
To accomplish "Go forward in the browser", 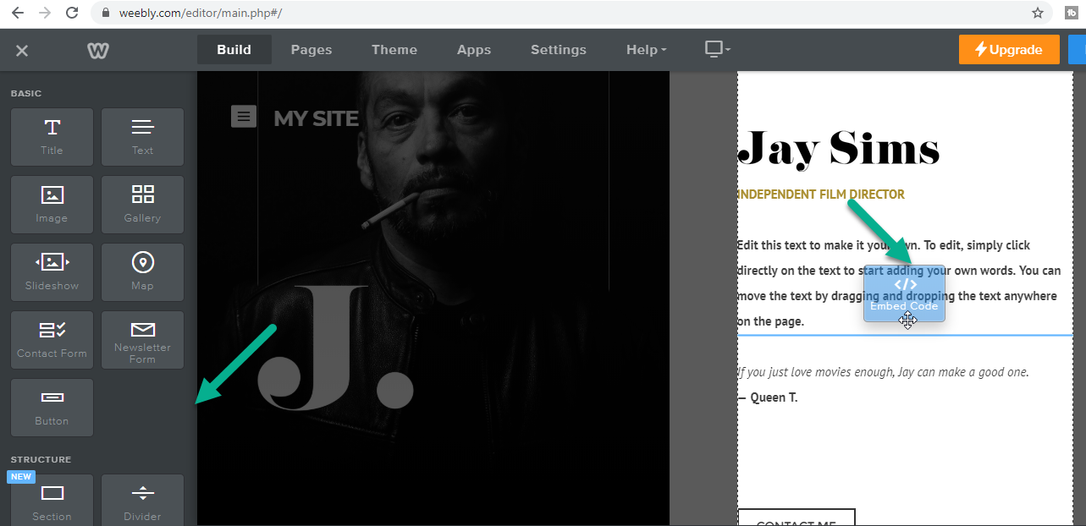I will [x=45, y=13].
